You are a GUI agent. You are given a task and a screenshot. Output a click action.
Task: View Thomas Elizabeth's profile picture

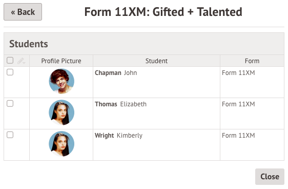pos(61,112)
